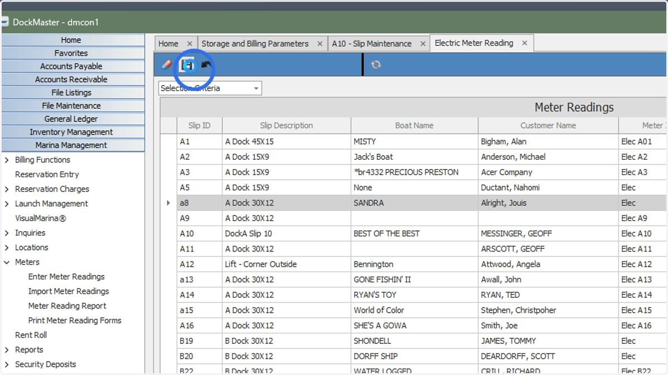The height and width of the screenshot is (375, 668).
Task: Open the Accounts Payable section
Action: tap(73, 66)
